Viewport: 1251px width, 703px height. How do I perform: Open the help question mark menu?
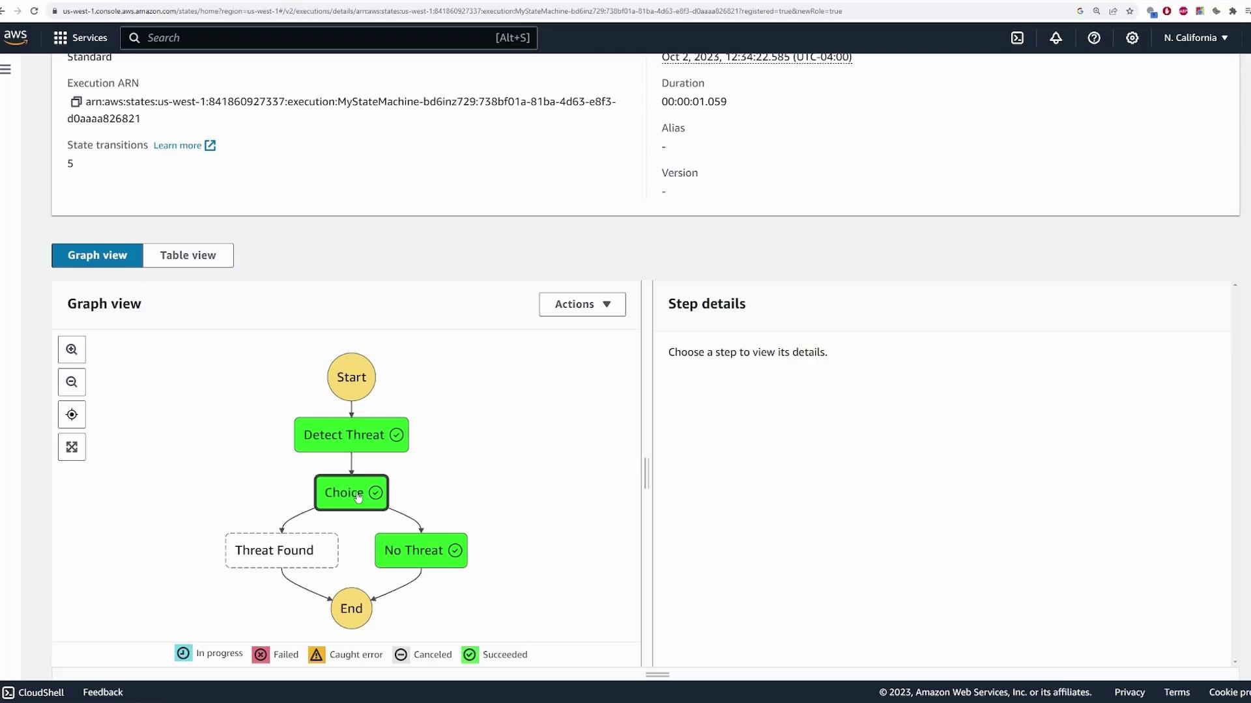pos(1094,38)
